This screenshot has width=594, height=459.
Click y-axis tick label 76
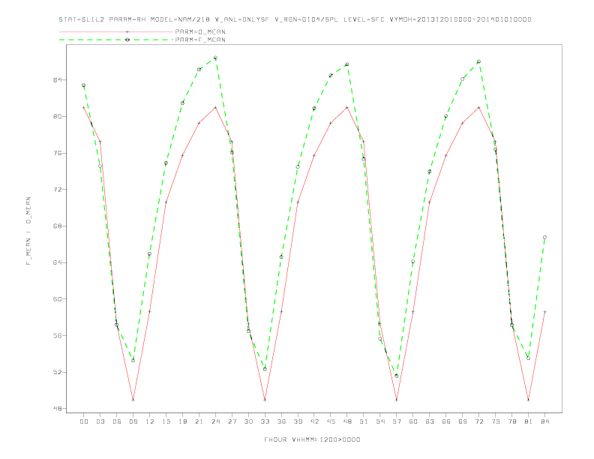pos(58,153)
